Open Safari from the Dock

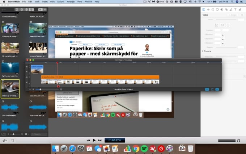[x=72, y=149]
